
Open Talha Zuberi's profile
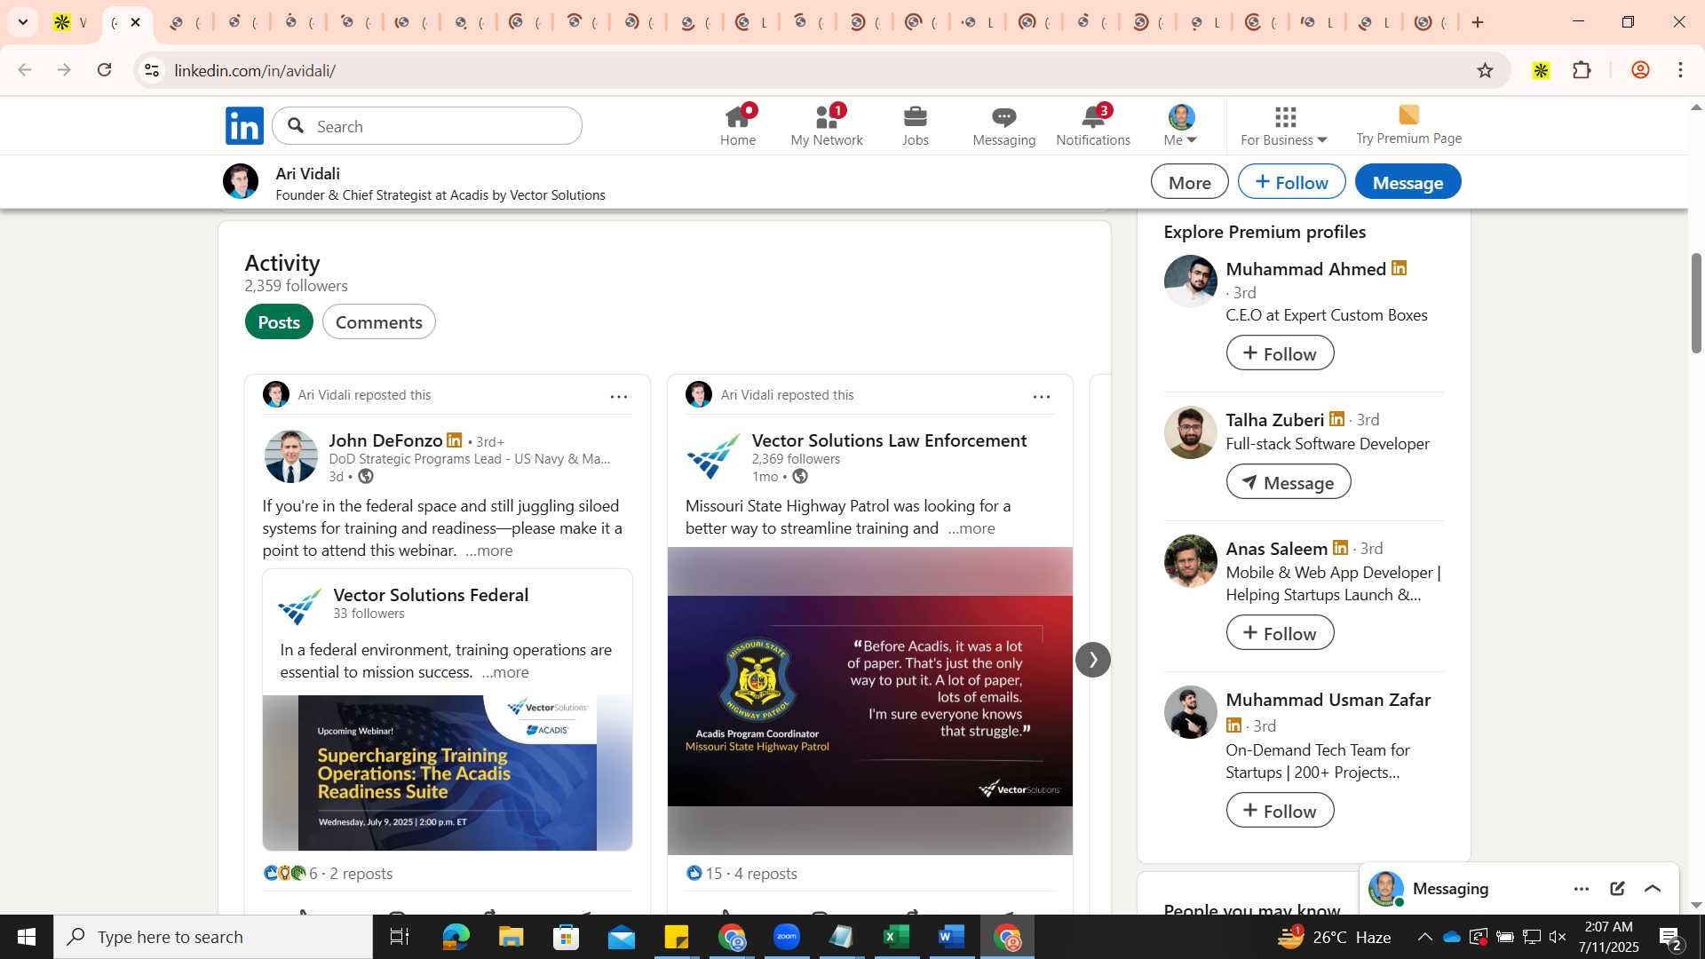coord(1274,420)
